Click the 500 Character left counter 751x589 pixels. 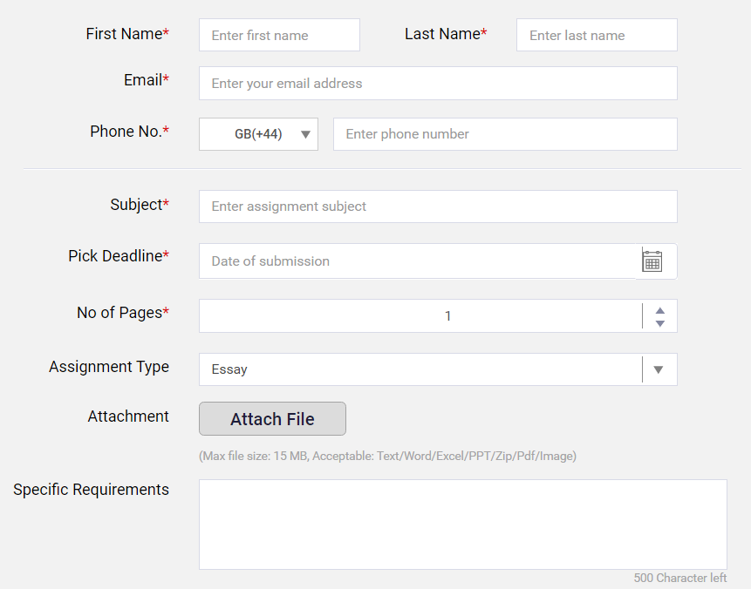(x=680, y=578)
